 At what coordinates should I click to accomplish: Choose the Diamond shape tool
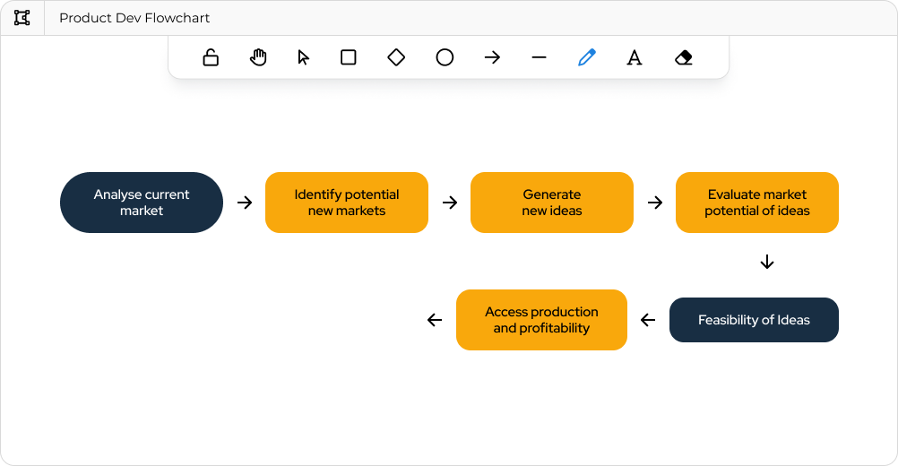[x=396, y=57]
